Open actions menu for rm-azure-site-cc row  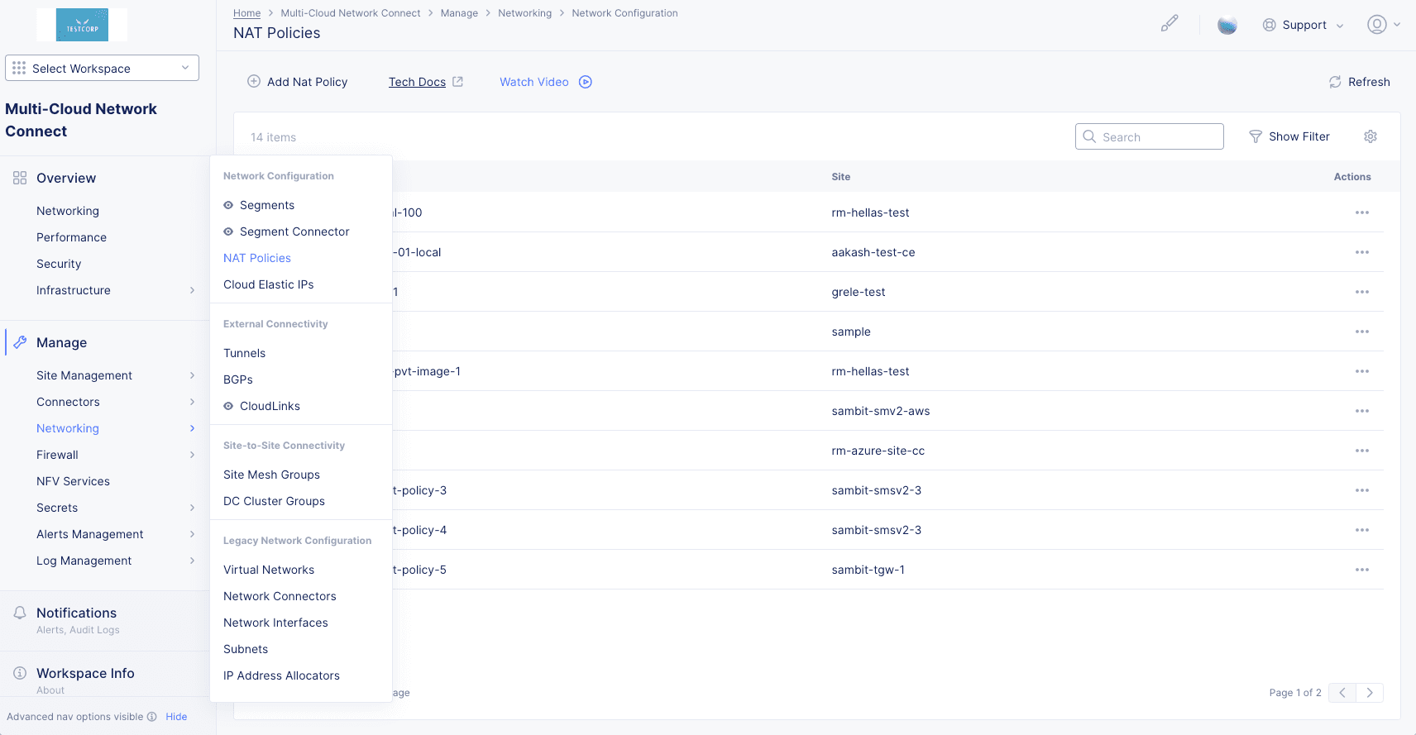pyautogui.click(x=1361, y=451)
